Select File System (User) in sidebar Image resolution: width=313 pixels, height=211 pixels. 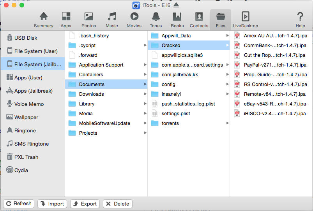(x=33, y=51)
